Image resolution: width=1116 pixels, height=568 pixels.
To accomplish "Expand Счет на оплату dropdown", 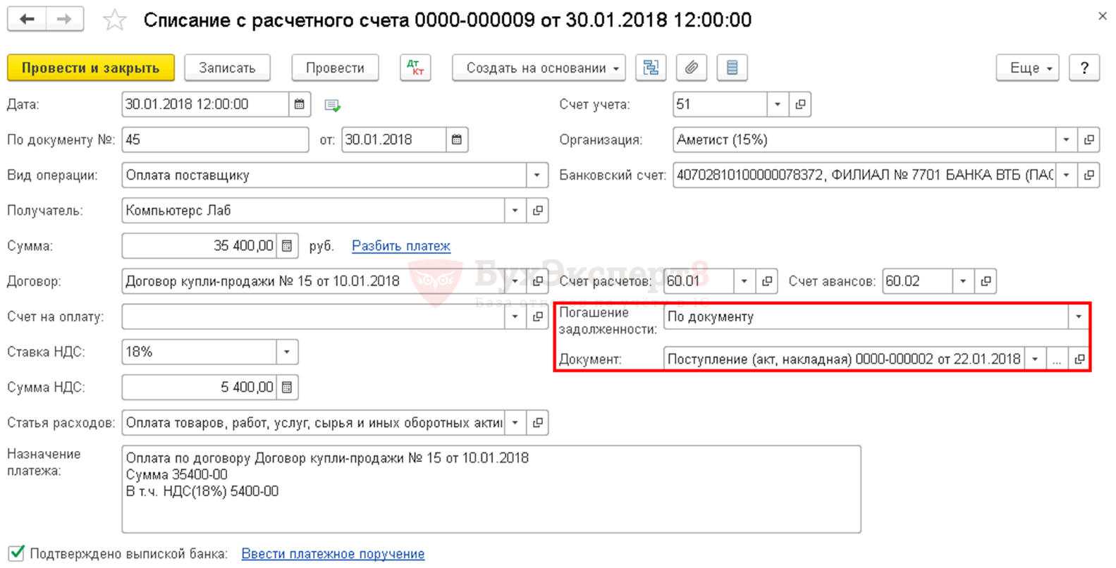I will pyautogui.click(x=515, y=316).
